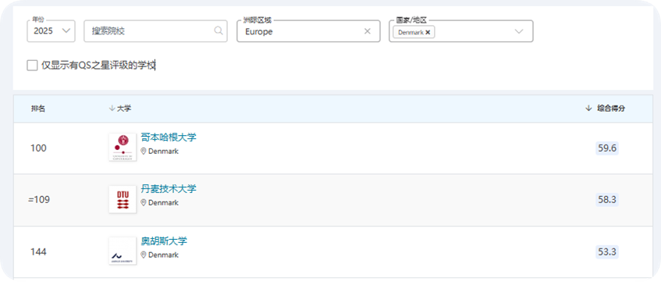Click Denmark text under 奥胡斯大学
661x282 pixels.
pos(163,255)
